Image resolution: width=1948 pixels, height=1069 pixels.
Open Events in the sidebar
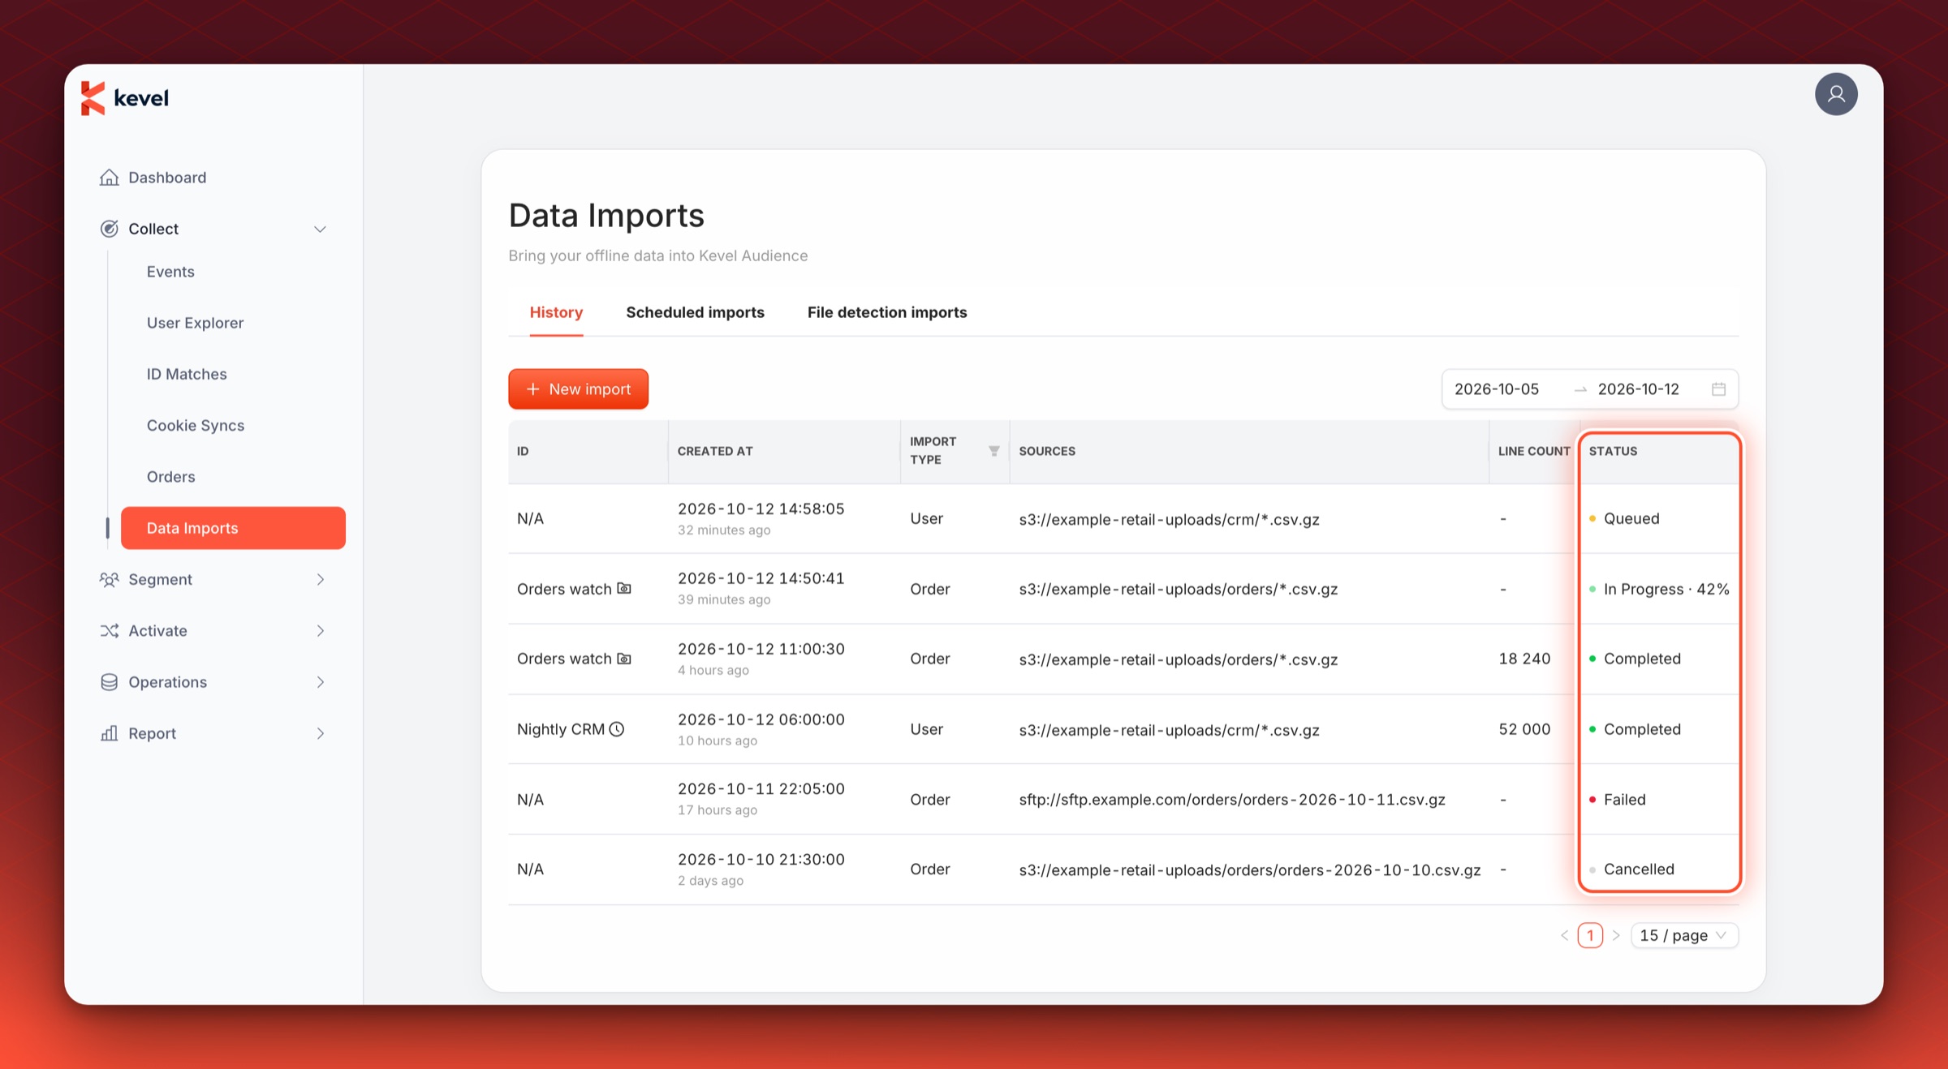pyautogui.click(x=170, y=272)
